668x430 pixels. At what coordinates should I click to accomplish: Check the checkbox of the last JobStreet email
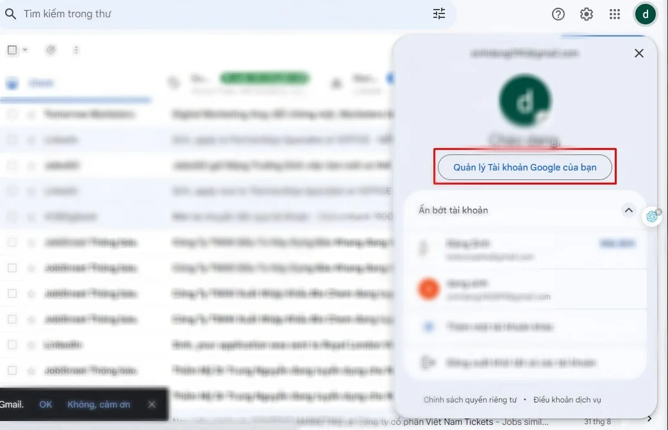tap(12, 370)
